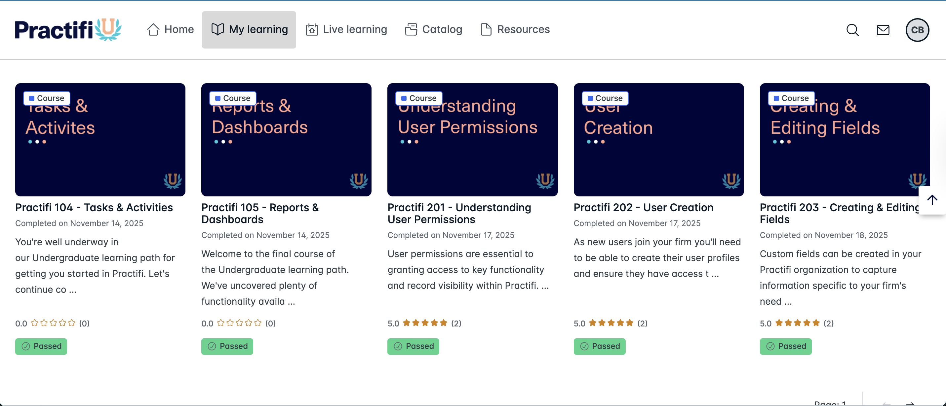Click the five-star rating on Practifi 201
The height and width of the screenshot is (406, 946).
point(425,323)
